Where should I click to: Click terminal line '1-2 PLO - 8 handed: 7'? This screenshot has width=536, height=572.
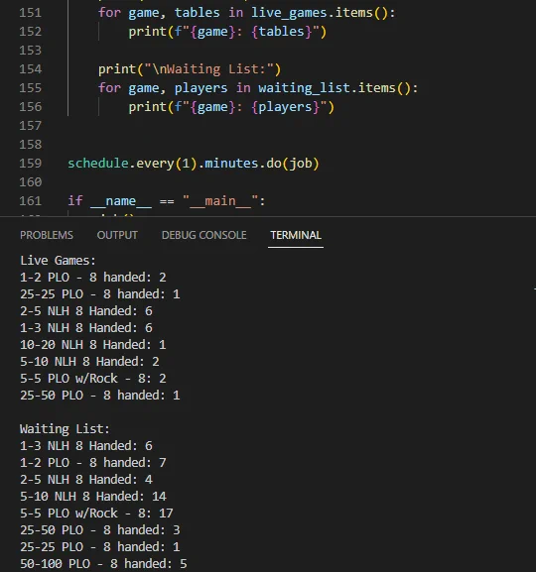point(92,463)
